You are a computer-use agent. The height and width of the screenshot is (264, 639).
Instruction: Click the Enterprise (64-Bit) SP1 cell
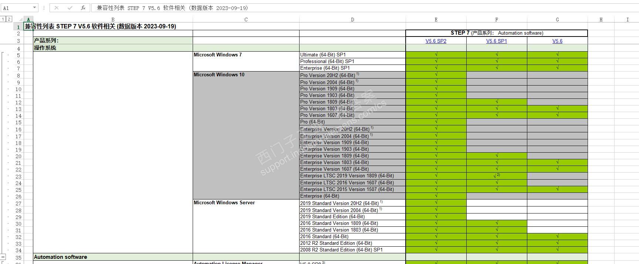click(352, 68)
